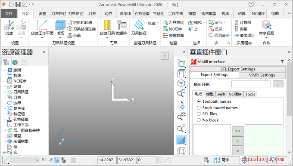Click the double-arrow >> add all button
This screenshot has height=166, width=293.
(x=237, y=131)
